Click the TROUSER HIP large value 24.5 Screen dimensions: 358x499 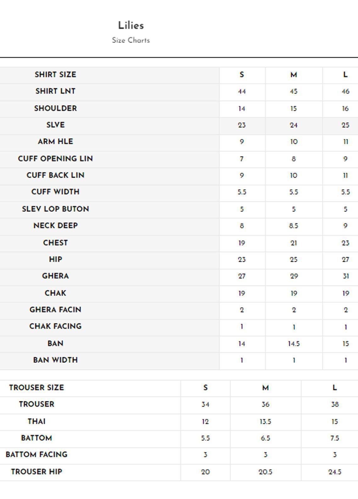[334, 472]
